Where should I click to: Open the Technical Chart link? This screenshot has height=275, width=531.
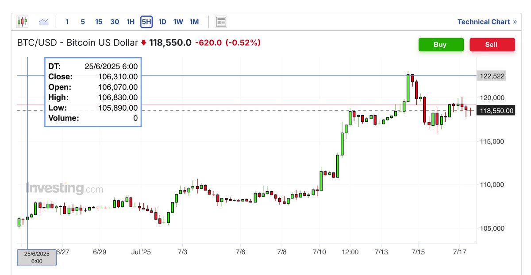click(x=487, y=22)
